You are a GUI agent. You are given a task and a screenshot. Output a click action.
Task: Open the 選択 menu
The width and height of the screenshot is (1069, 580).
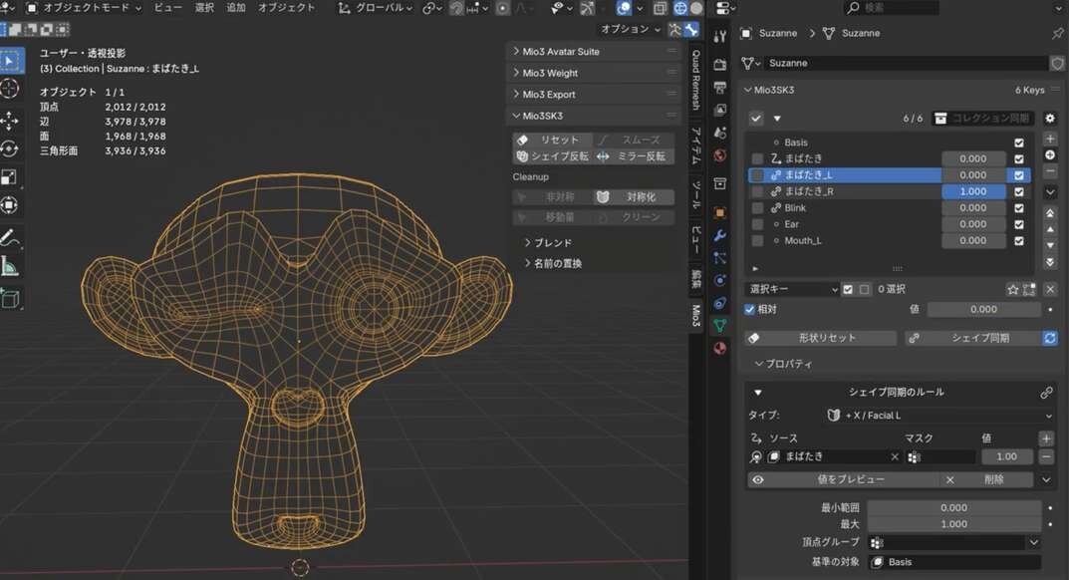pos(204,8)
